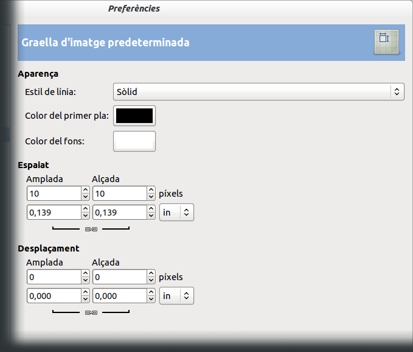Click the Espaiat Alçada 0,139 inches field
The width and height of the screenshot is (413, 352).
coord(119,213)
